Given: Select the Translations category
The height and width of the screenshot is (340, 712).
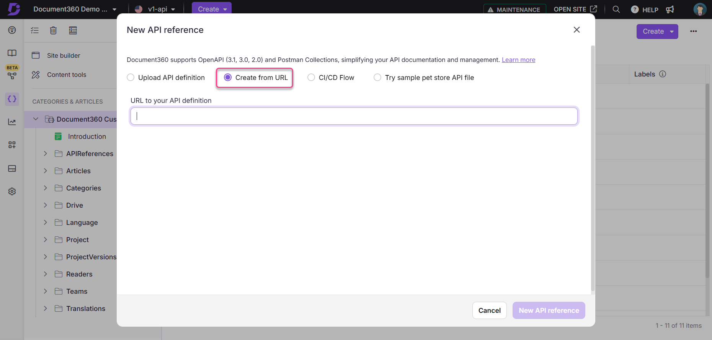Looking at the screenshot, I should pyautogui.click(x=86, y=309).
